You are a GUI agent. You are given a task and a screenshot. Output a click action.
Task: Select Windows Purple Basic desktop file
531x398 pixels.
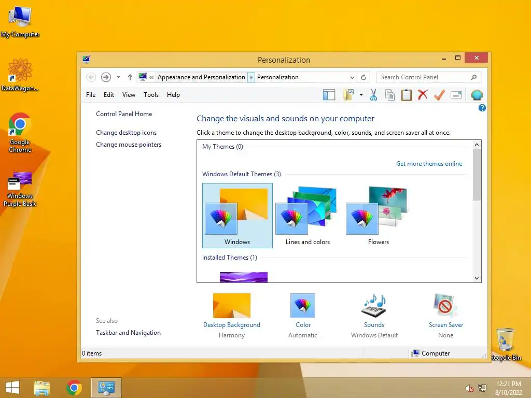click(20, 189)
